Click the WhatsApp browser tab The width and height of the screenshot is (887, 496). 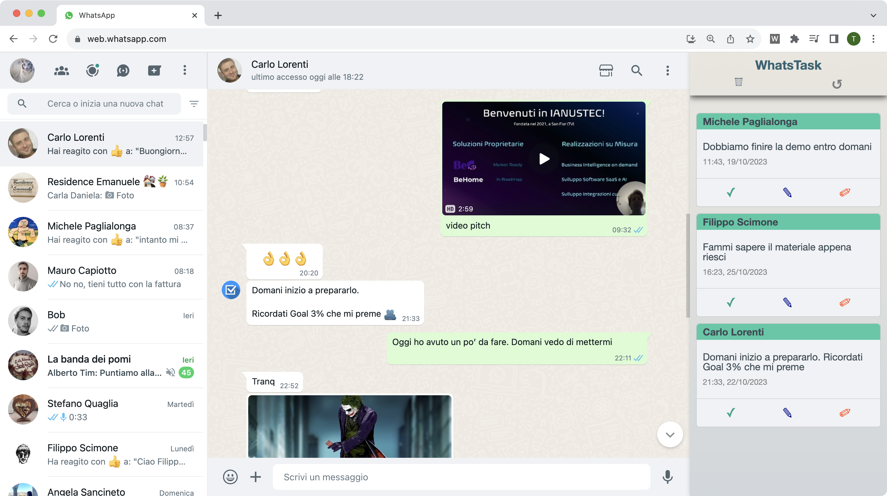pyautogui.click(x=130, y=15)
